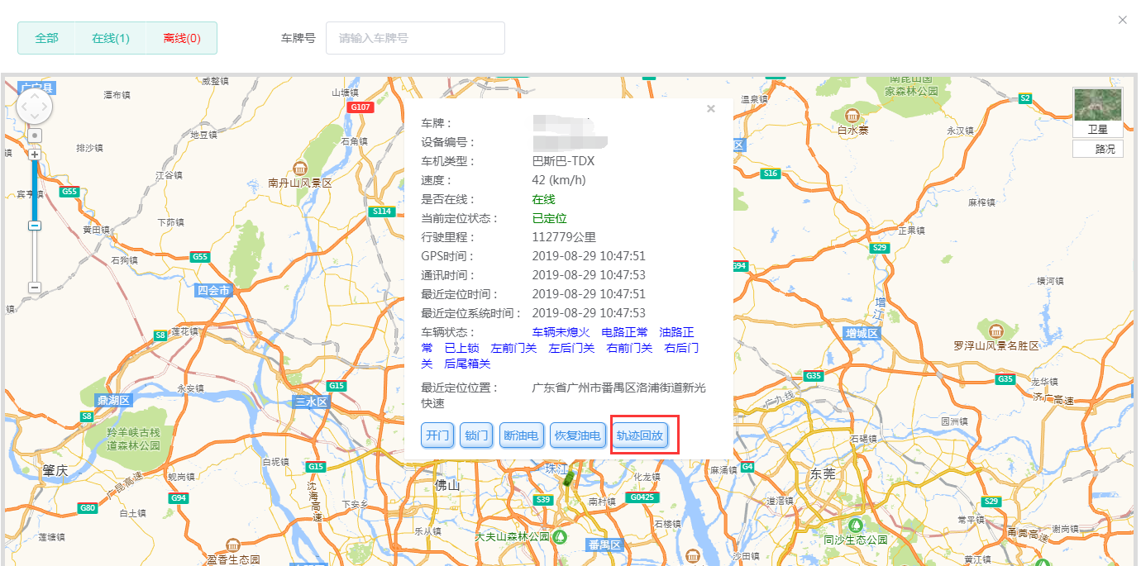This screenshot has height=566, width=1141.
Task: Pan the map left using compass arrow
Action: coord(23,107)
